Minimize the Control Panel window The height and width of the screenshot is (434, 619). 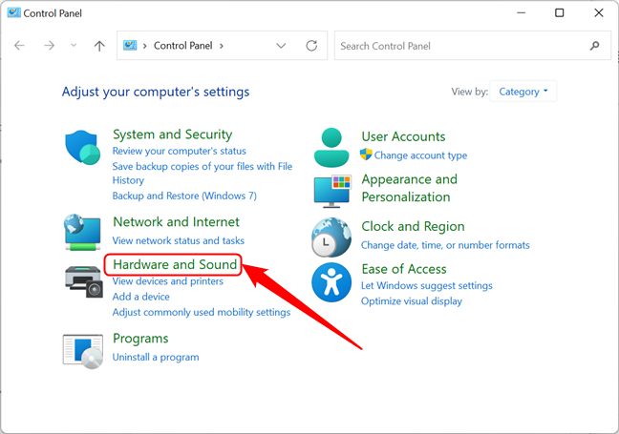click(522, 13)
